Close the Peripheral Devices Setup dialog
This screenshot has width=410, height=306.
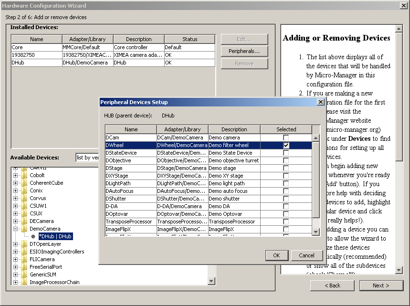pyautogui.click(x=321, y=102)
